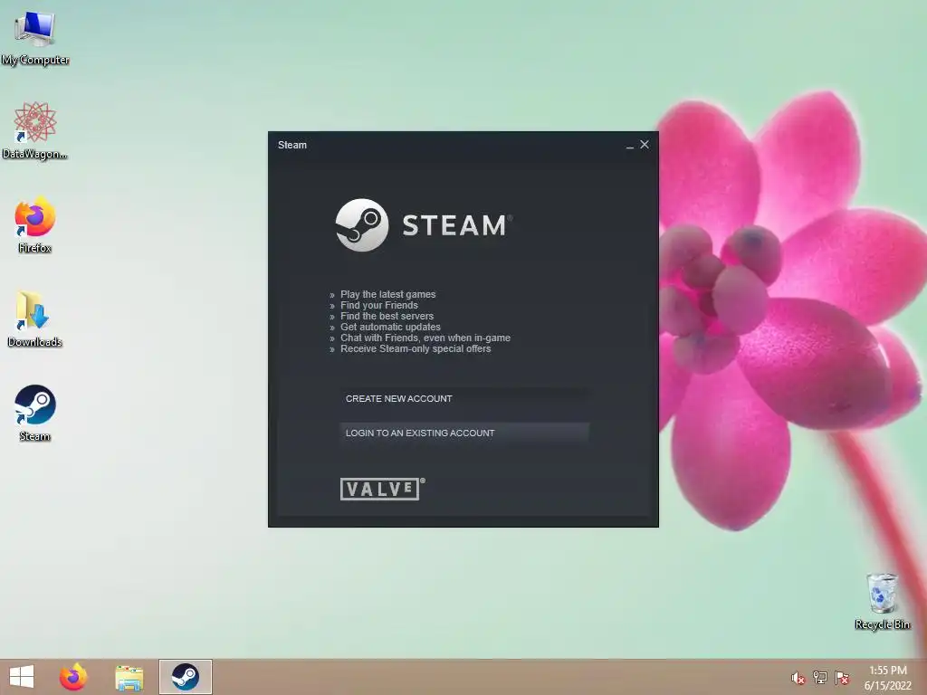This screenshot has height=695, width=927.
Task: Click the 'Find the best servers' text
Action: 387,316
